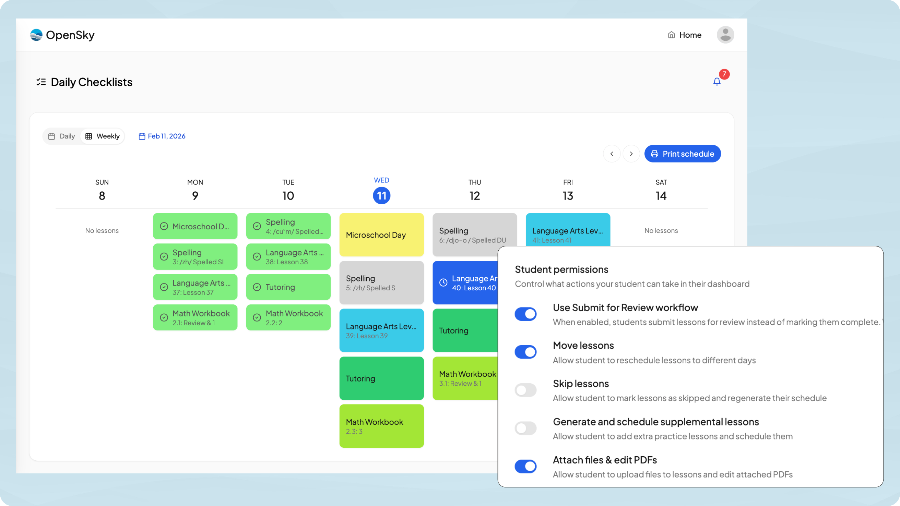Click the calendar icon on the Daily tab
Screen dimensions: 900x506
tap(51, 136)
